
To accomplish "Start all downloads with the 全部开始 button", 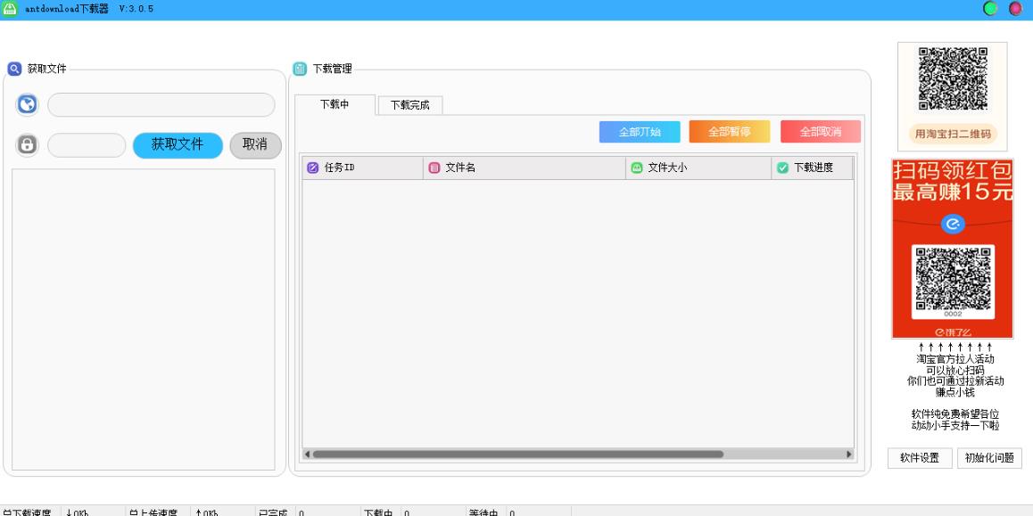I will 640,132.
